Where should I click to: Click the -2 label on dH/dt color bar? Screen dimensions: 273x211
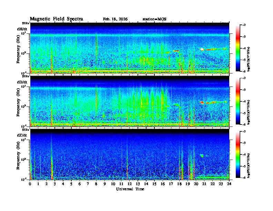coord(244,25)
